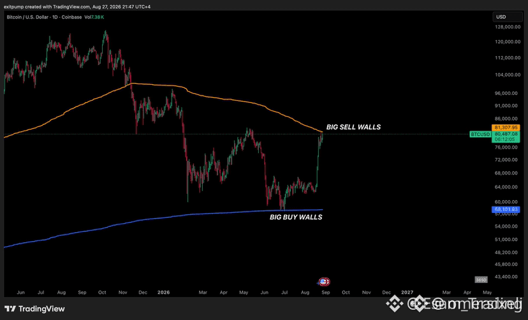The image size is (528, 320).
Task: Click the 43,400.00 price axis label
Action: 507,277
